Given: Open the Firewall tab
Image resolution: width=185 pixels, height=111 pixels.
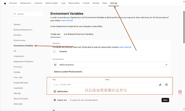Looking at the screenshot, I should (86, 3).
